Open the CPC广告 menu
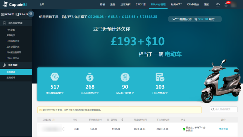The height and width of the screenshot is (137, 243). [141, 4]
